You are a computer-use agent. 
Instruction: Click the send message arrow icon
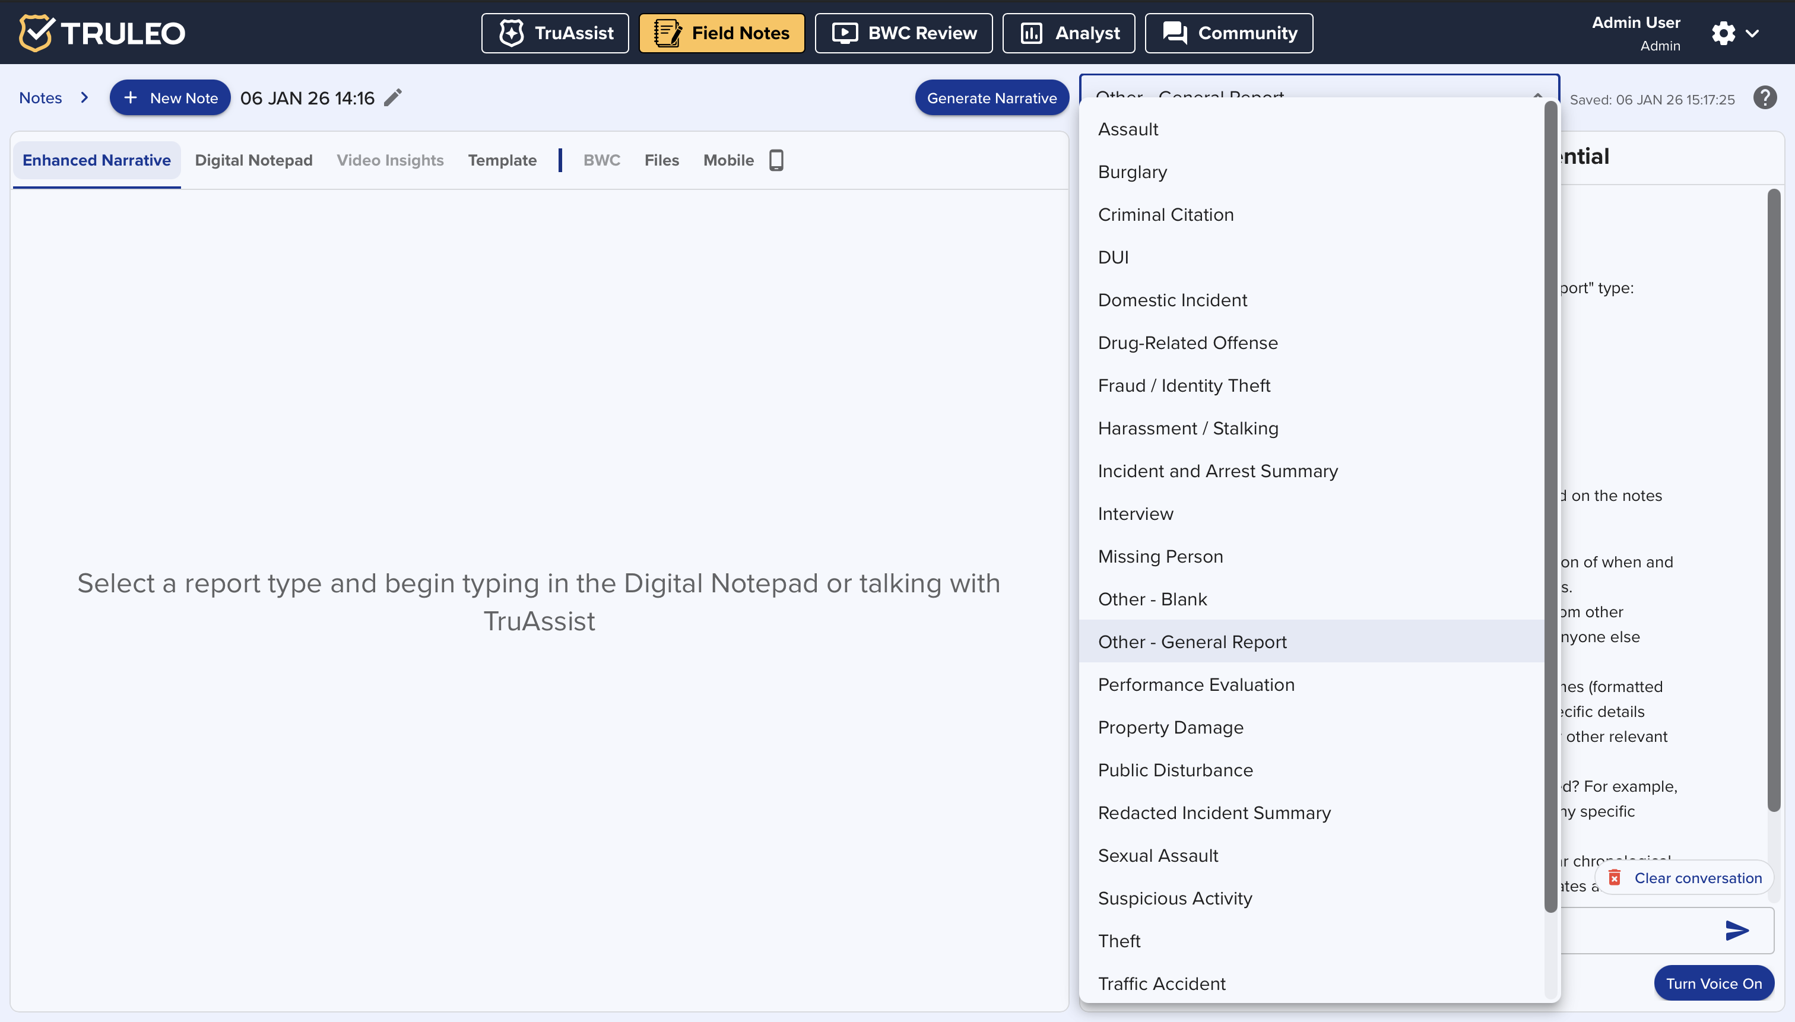pyautogui.click(x=1736, y=930)
